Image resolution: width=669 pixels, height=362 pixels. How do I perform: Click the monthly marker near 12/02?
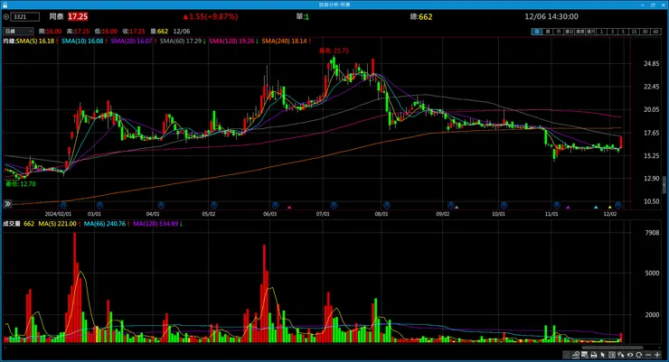[x=618, y=205]
